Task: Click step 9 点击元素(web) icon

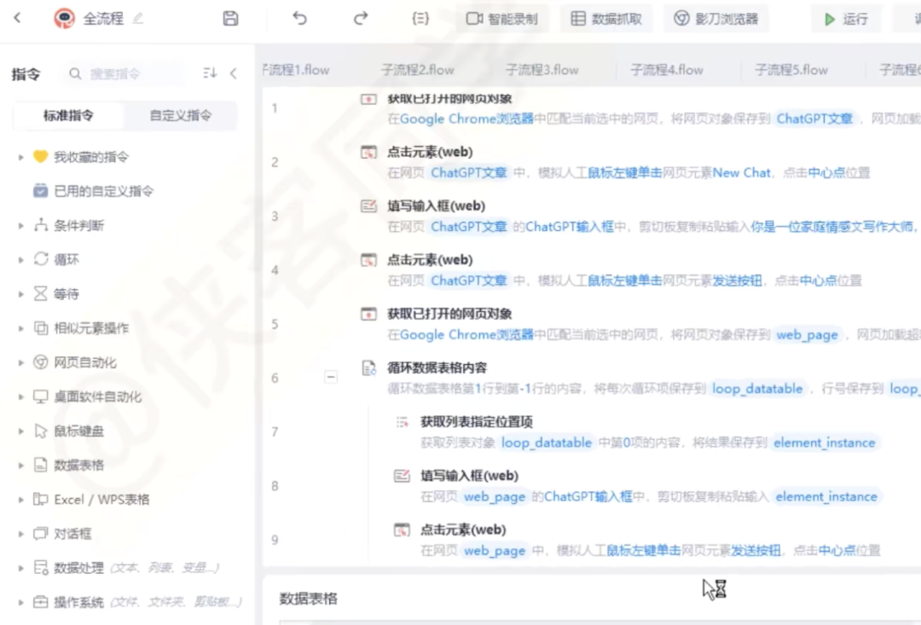Action: point(402,530)
